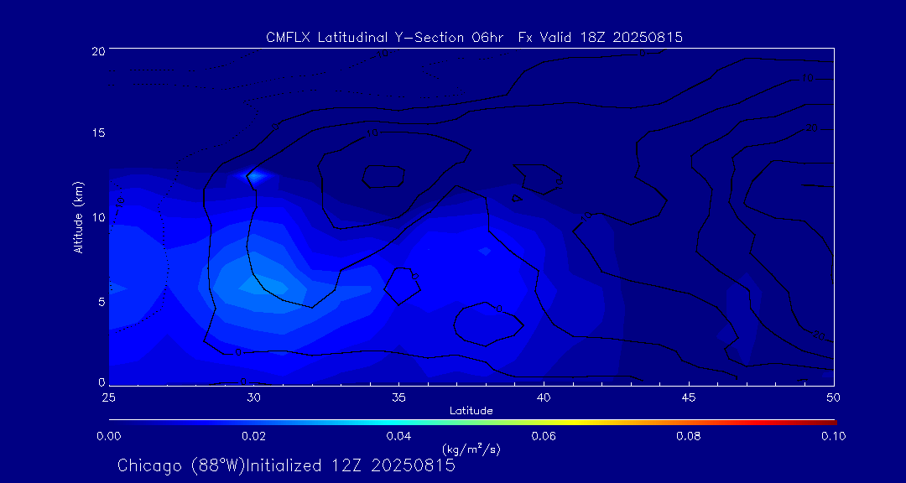
Task: Click the 0.06 colorbar label
Action: click(544, 436)
